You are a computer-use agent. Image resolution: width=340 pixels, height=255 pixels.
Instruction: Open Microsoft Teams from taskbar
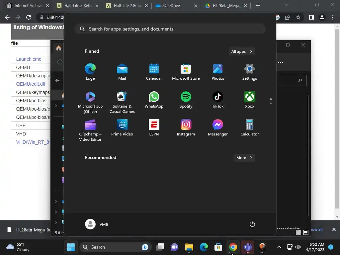tap(247, 247)
